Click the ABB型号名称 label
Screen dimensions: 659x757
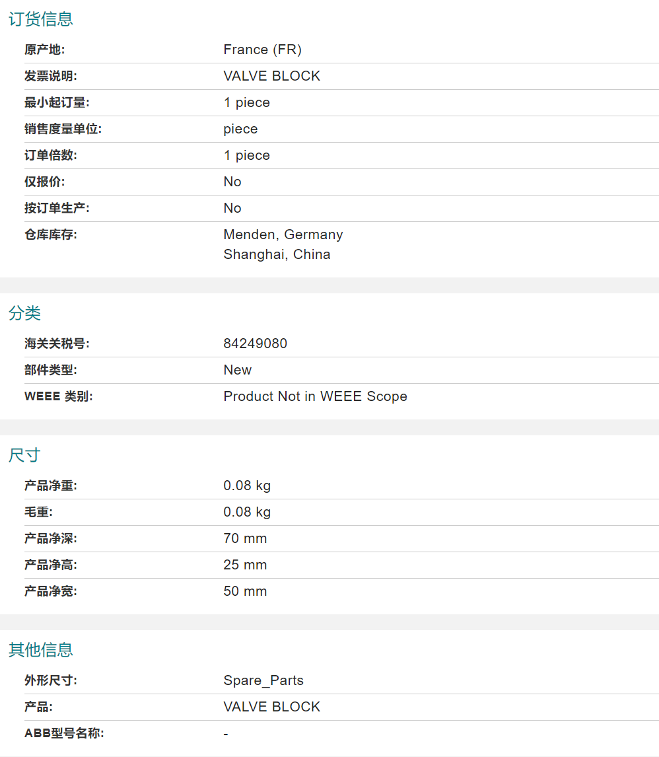point(64,733)
